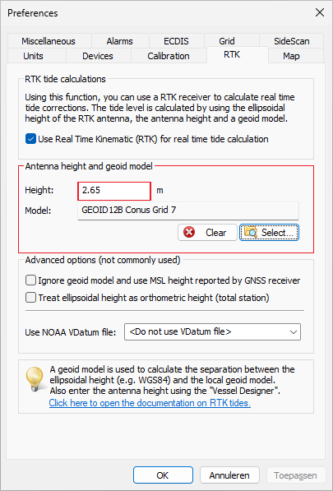Click the VDatum combo box arrow
Viewport: 333px width, 491px height.
tap(294, 332)
